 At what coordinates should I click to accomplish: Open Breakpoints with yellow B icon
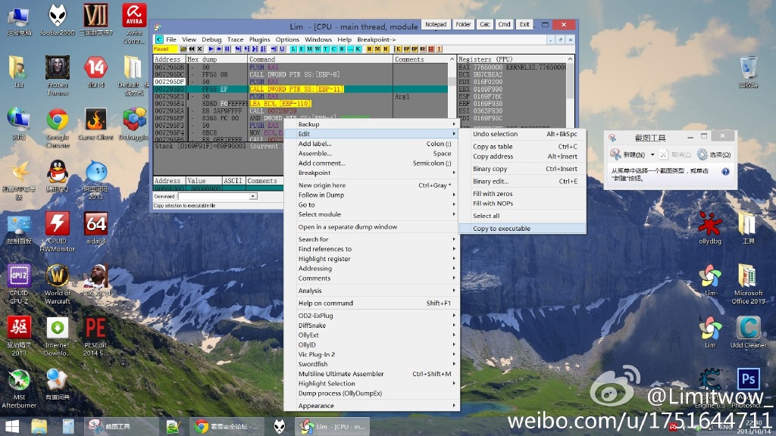point(369,49)
